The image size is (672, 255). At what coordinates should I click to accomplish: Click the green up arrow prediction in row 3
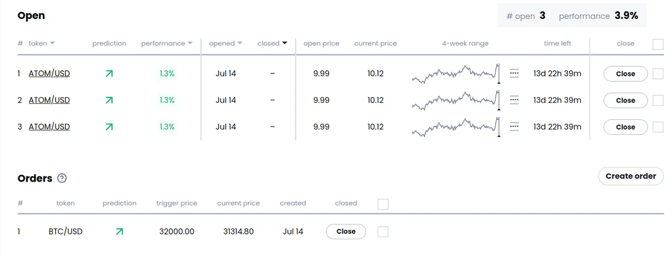click(x=109, y=126)
